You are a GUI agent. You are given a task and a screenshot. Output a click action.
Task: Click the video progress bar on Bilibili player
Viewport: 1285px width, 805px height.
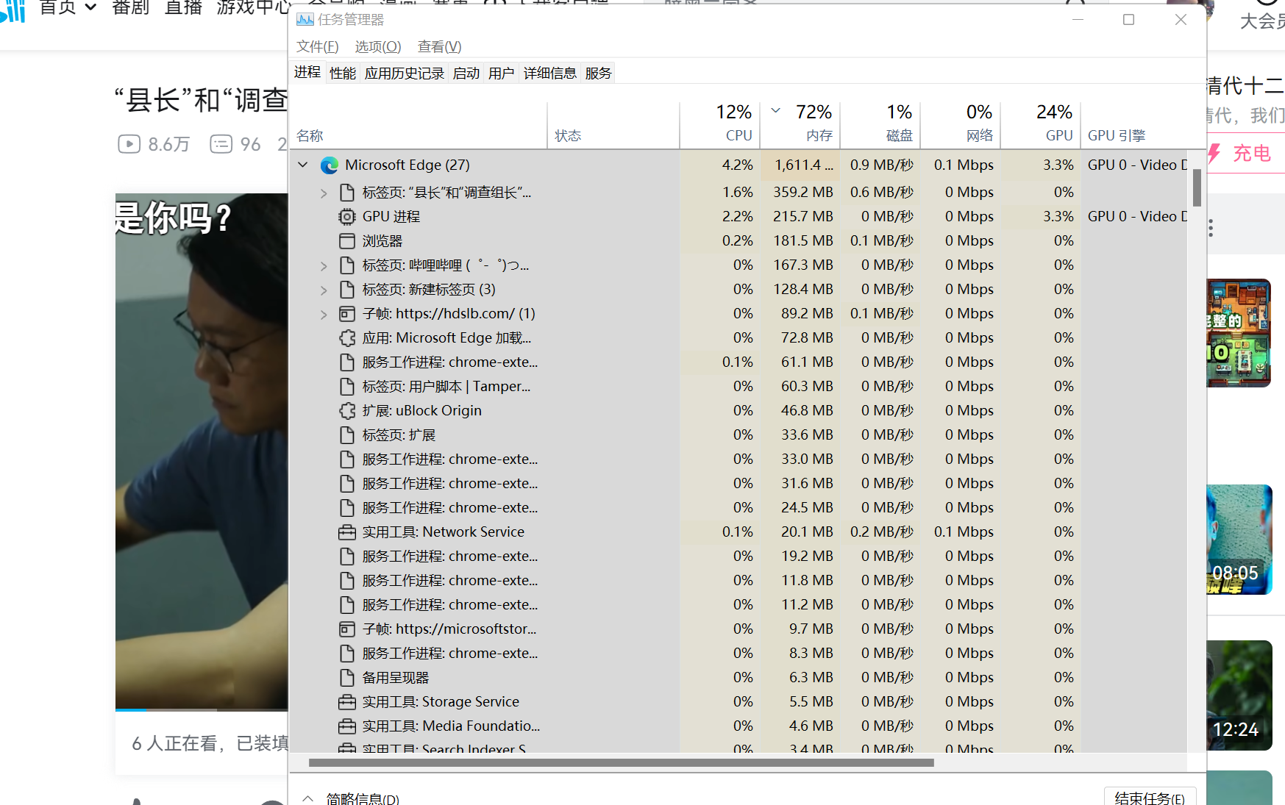pos(202,709)
